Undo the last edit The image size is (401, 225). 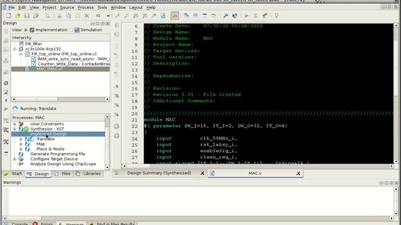(98, 16)
